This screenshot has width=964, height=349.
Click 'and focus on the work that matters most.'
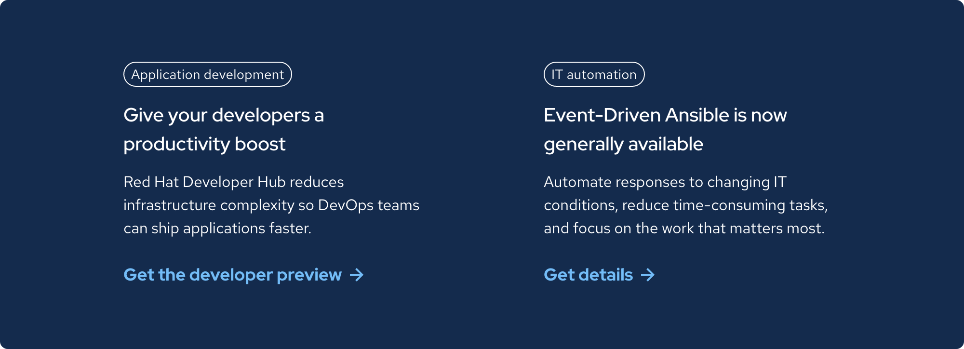click(x=684, y=228)
